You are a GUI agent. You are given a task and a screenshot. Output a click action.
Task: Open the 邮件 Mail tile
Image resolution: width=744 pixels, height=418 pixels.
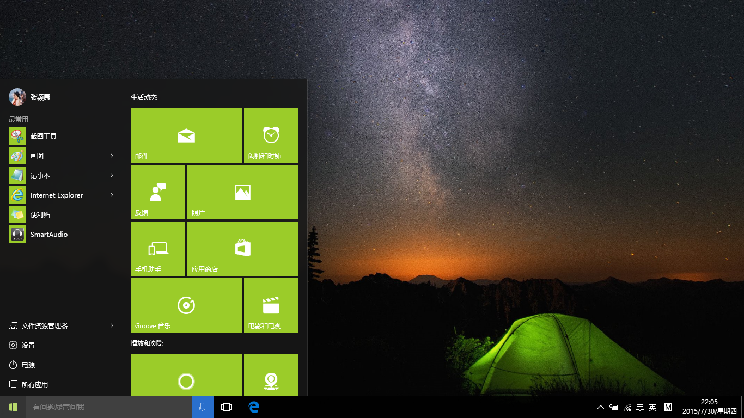(186, 136)
